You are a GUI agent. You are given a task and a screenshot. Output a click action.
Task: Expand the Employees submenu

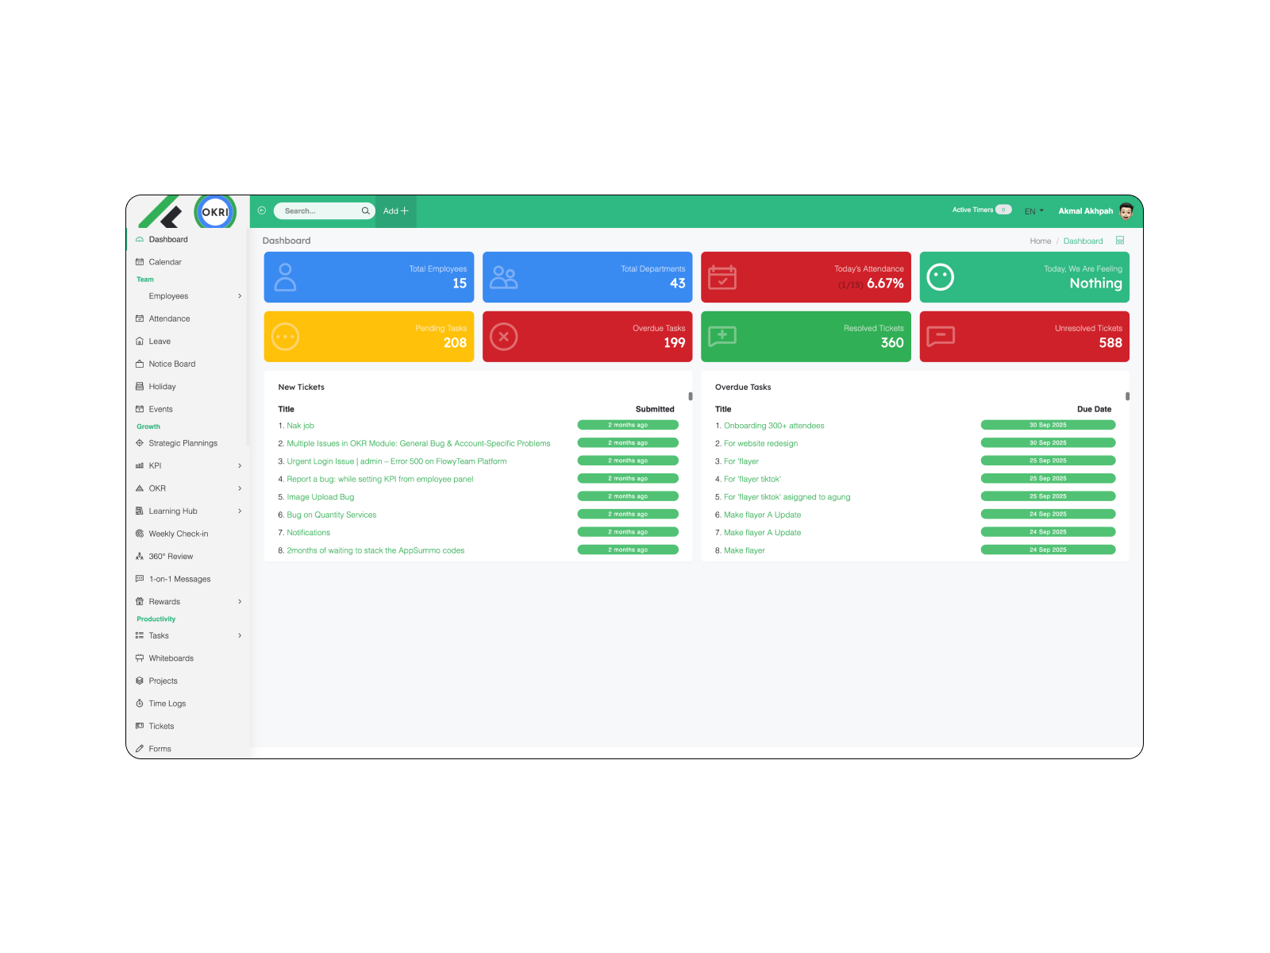(x=240, y=296)
